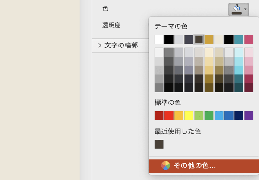Image resolution: width=259 pixels, height=180 pixels.
Task: Select lightest gold tint in gold column
Action: [209, 53]
